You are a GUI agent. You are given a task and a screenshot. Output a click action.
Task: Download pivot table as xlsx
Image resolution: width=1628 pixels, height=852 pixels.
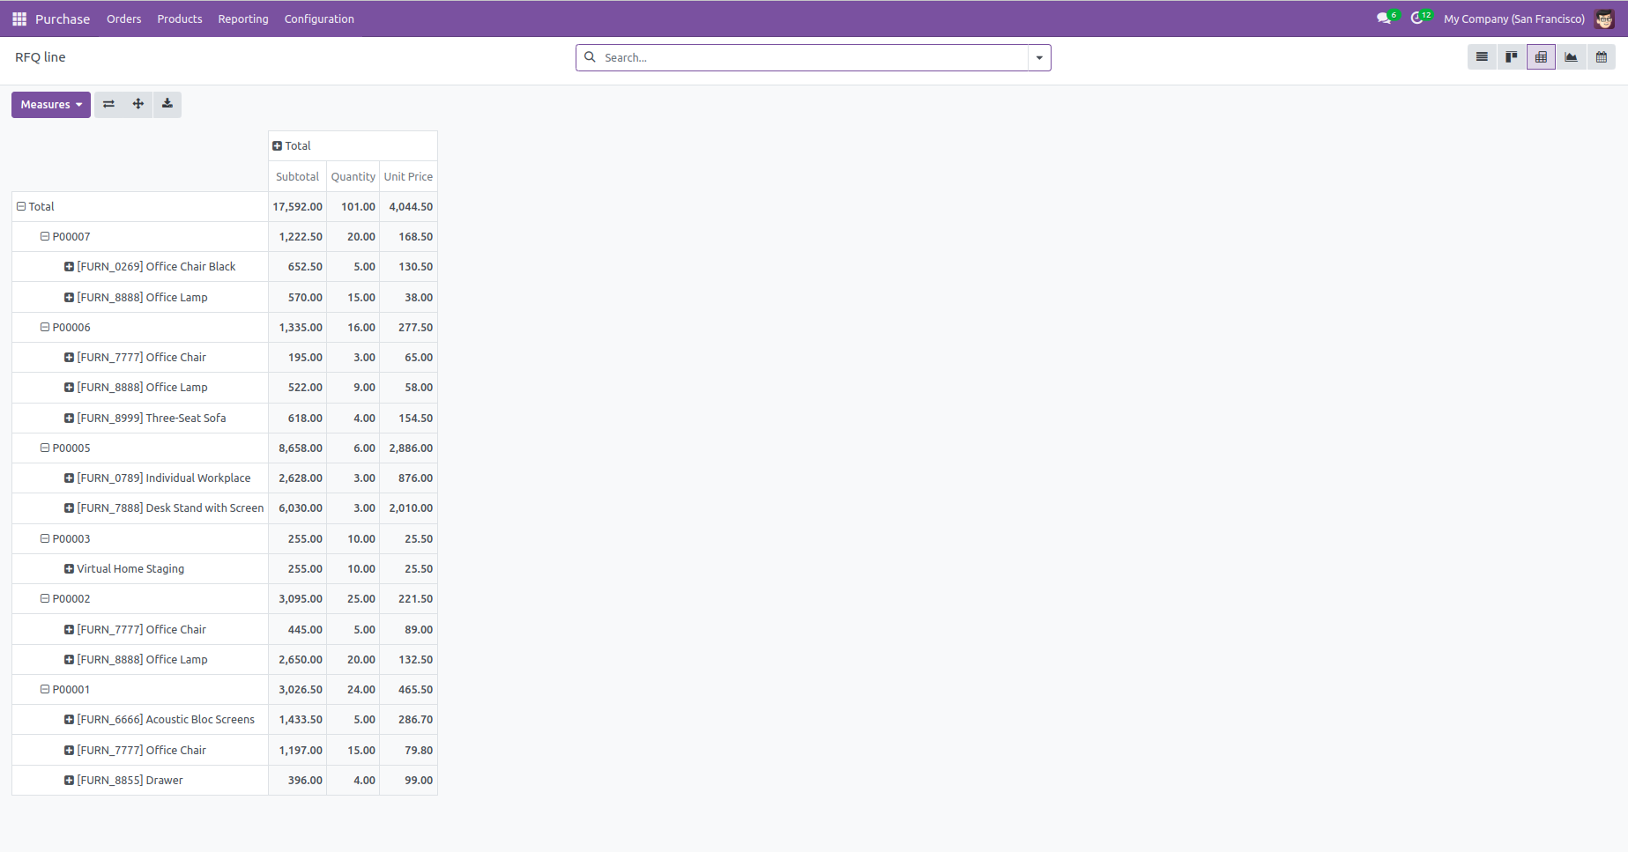click(167, 104)
